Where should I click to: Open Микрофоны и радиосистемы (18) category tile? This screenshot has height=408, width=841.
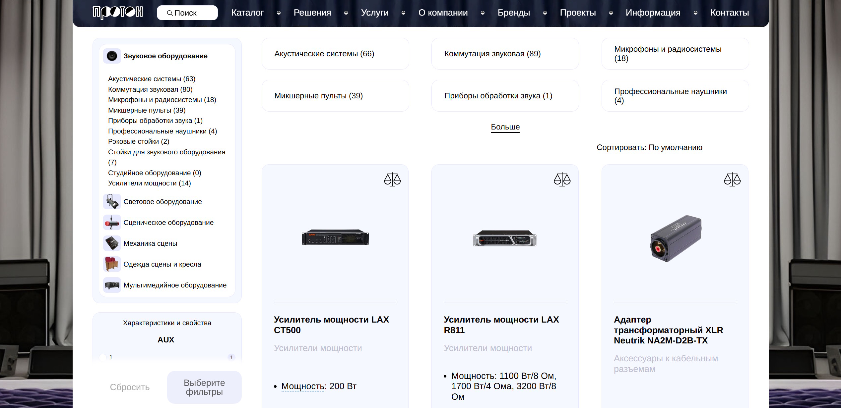tap(675, 54)
